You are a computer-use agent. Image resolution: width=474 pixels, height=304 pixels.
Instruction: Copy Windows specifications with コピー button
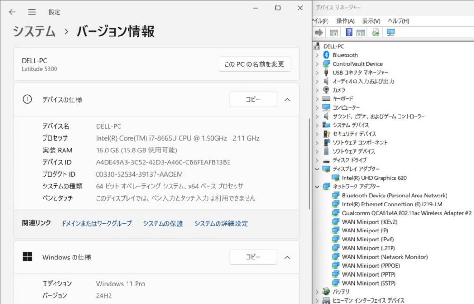253,257
